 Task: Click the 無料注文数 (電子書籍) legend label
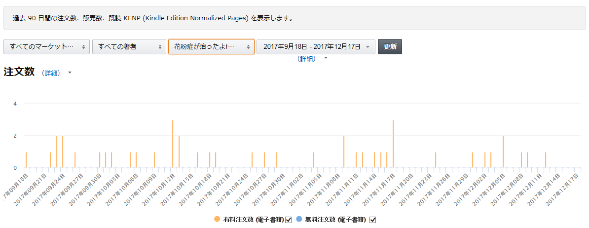coord(335,220)
